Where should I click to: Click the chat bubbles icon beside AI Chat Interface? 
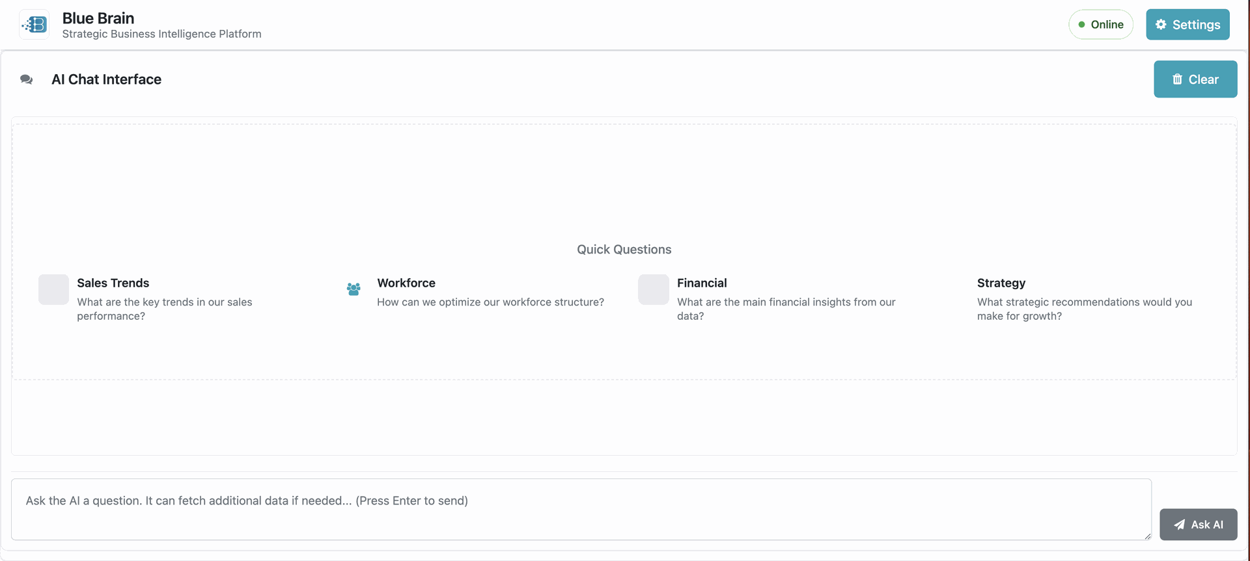tap(27, 79)
